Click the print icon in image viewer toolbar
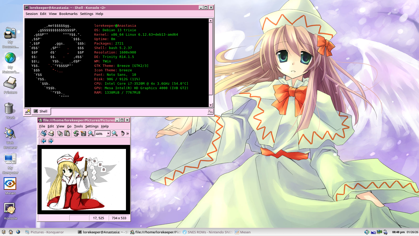This screenshot has width=419, height=236. click(x=51, y=133)
